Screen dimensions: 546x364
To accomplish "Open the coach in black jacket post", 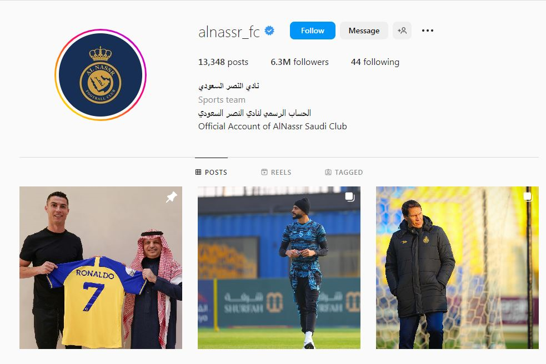I will tap(457, 267).
